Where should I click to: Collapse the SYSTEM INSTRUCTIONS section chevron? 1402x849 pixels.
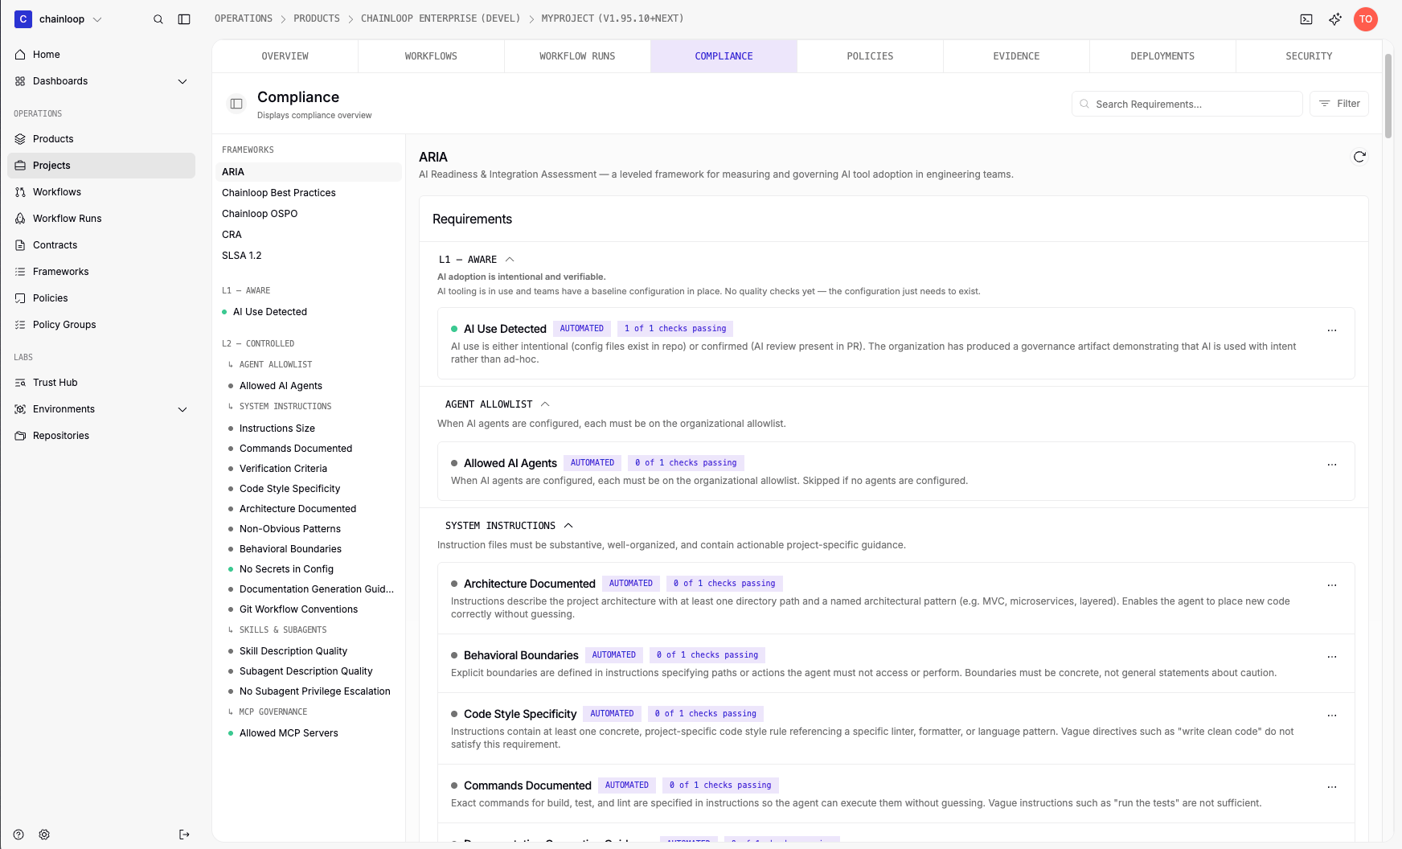coord(568,526)
